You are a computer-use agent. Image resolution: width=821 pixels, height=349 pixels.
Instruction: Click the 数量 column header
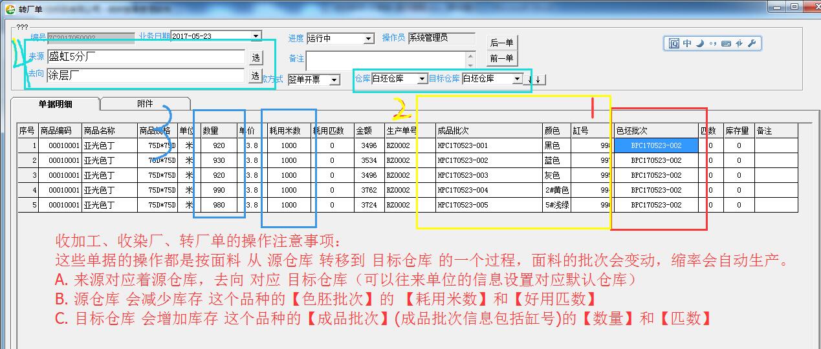pyautogui.click(x=219, y=131)
